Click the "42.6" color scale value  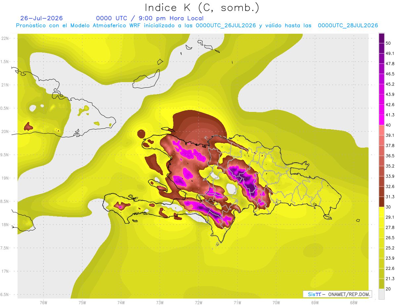pyautogui.click(x=390, y=105)
